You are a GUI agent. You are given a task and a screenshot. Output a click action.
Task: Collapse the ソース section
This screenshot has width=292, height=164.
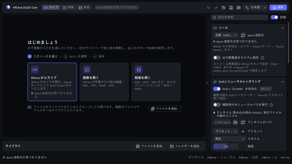[x=283, y=28]
